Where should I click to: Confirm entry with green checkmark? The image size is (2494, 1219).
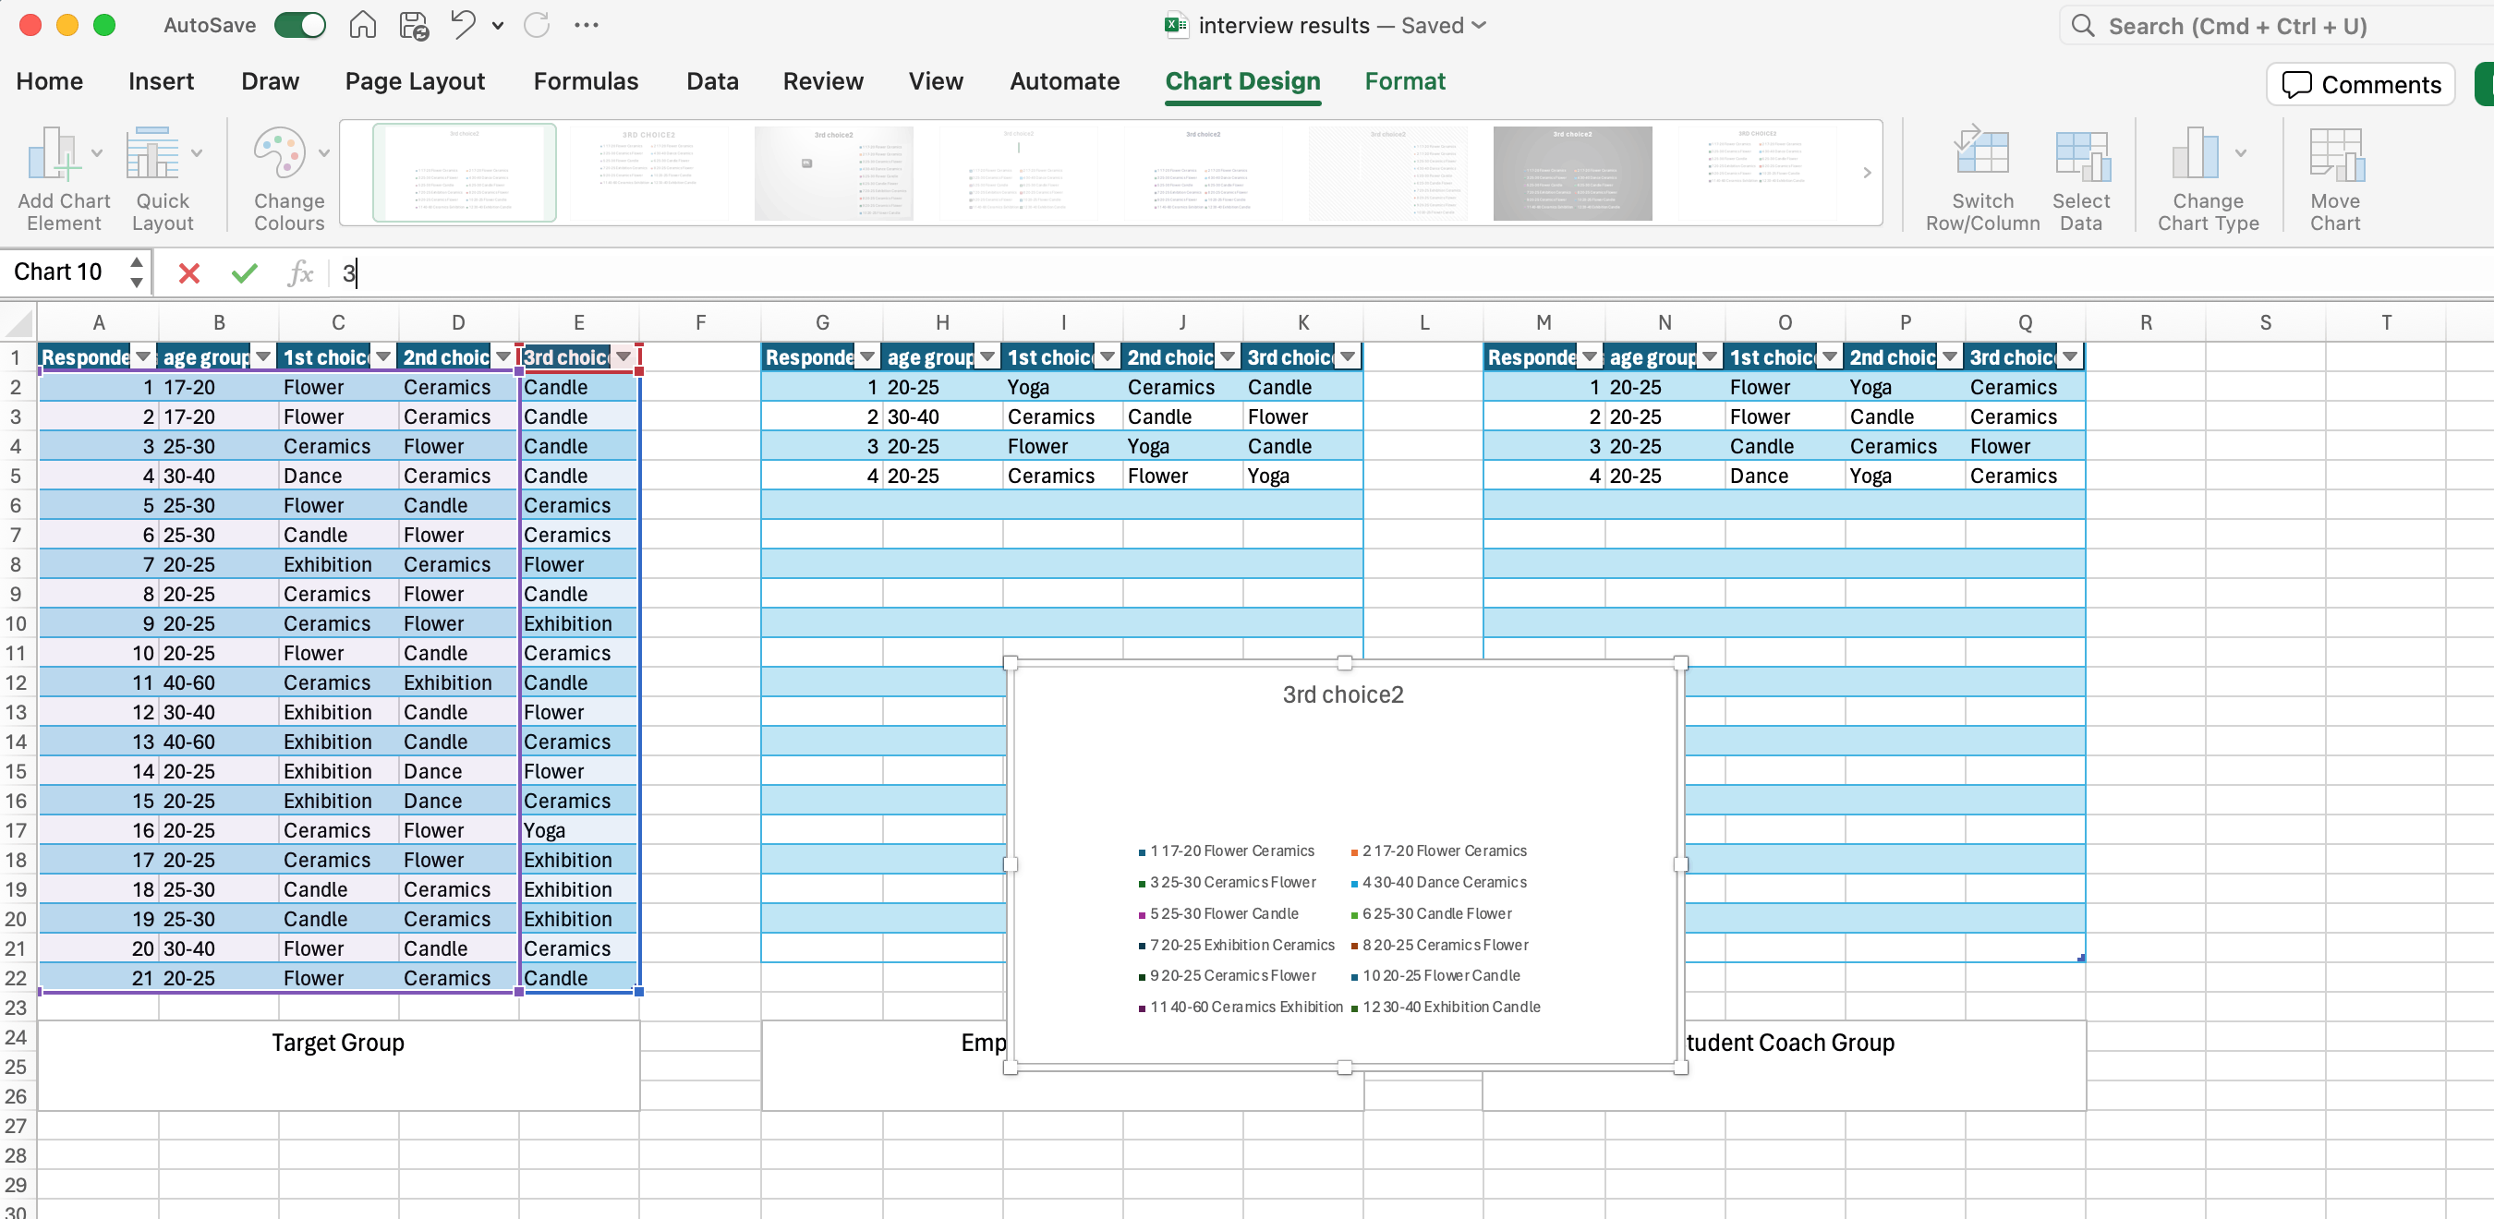[x=244, y=273]
